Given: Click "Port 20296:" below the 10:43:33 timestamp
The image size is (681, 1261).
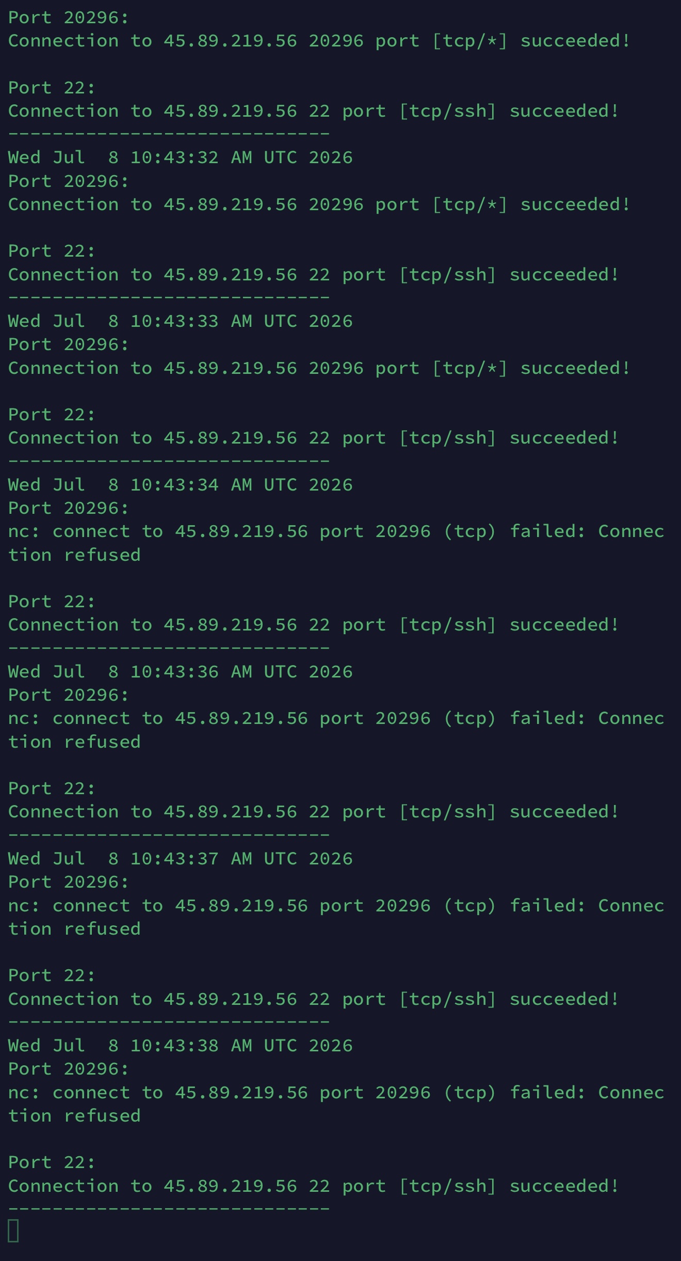Looking at the screenshot, I should click(x=69, y=344).
